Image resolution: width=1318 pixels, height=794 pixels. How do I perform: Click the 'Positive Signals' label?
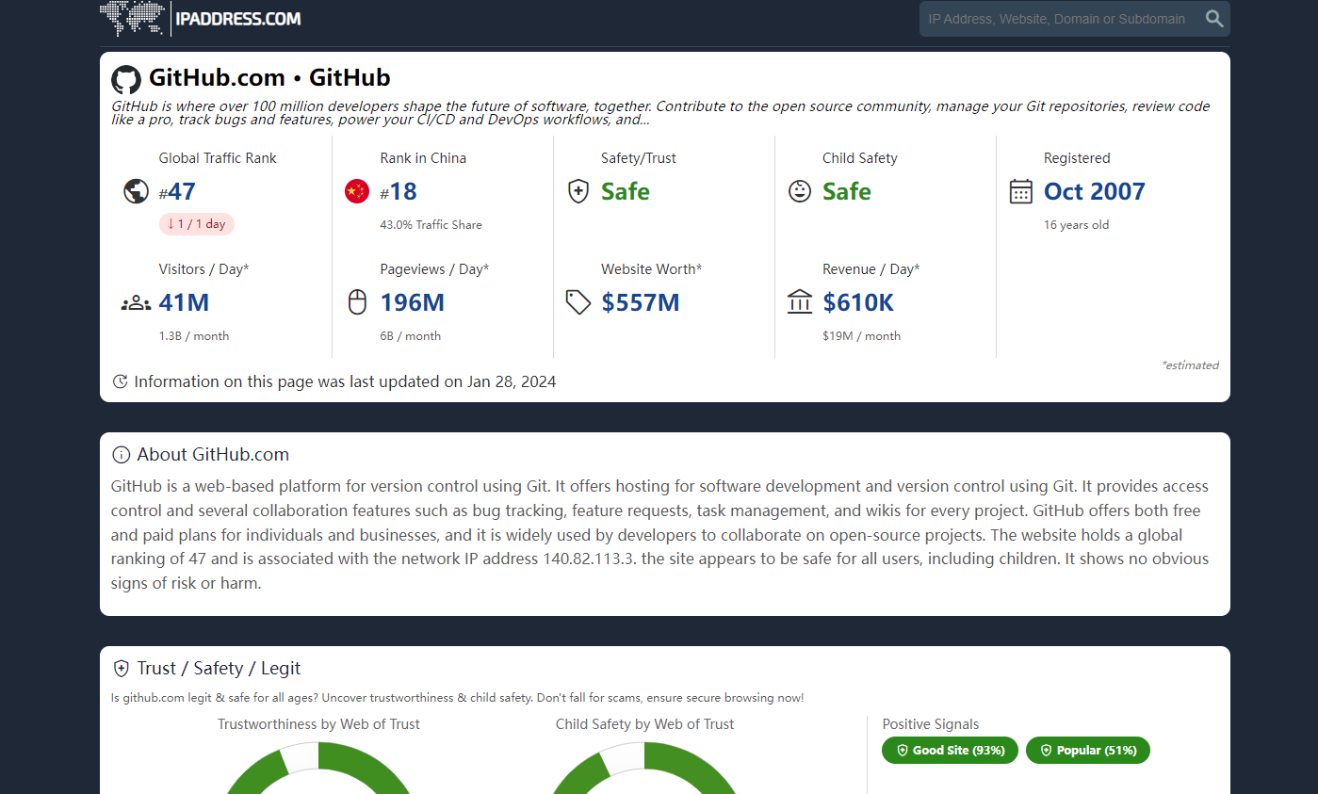click(931, 724)
